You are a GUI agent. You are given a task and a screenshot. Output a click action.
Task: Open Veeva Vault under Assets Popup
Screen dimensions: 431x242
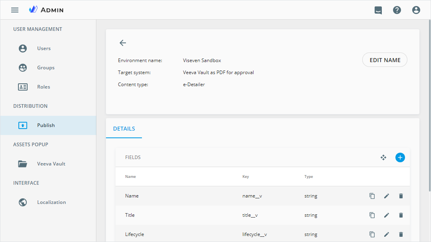[x=51, y=164]
